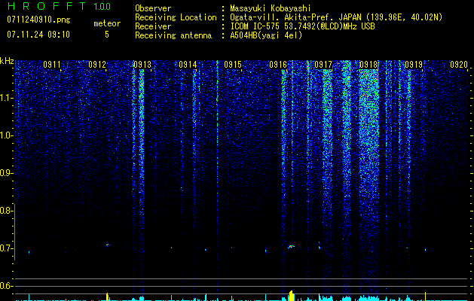The height and width of the screenshot is (301, 474).
Task: Click the Receiving Location label
Action: click(176, 17)
